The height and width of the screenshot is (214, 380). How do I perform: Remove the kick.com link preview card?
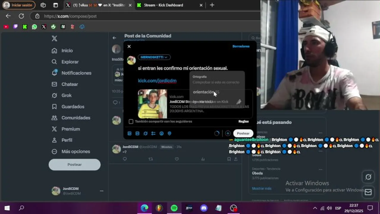pos(142,93)
